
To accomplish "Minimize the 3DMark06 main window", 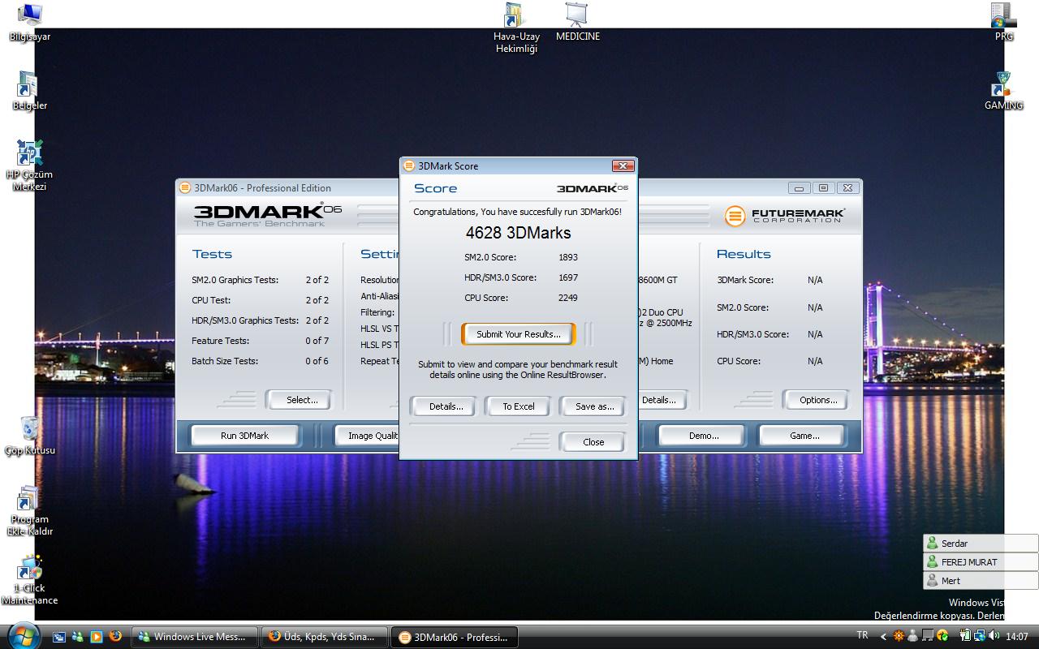I will coord(799,187).
